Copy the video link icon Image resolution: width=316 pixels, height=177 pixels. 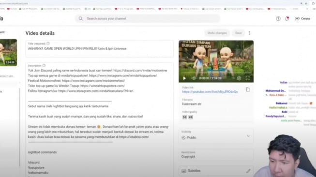pyautogui.click(x=248, y=89)
